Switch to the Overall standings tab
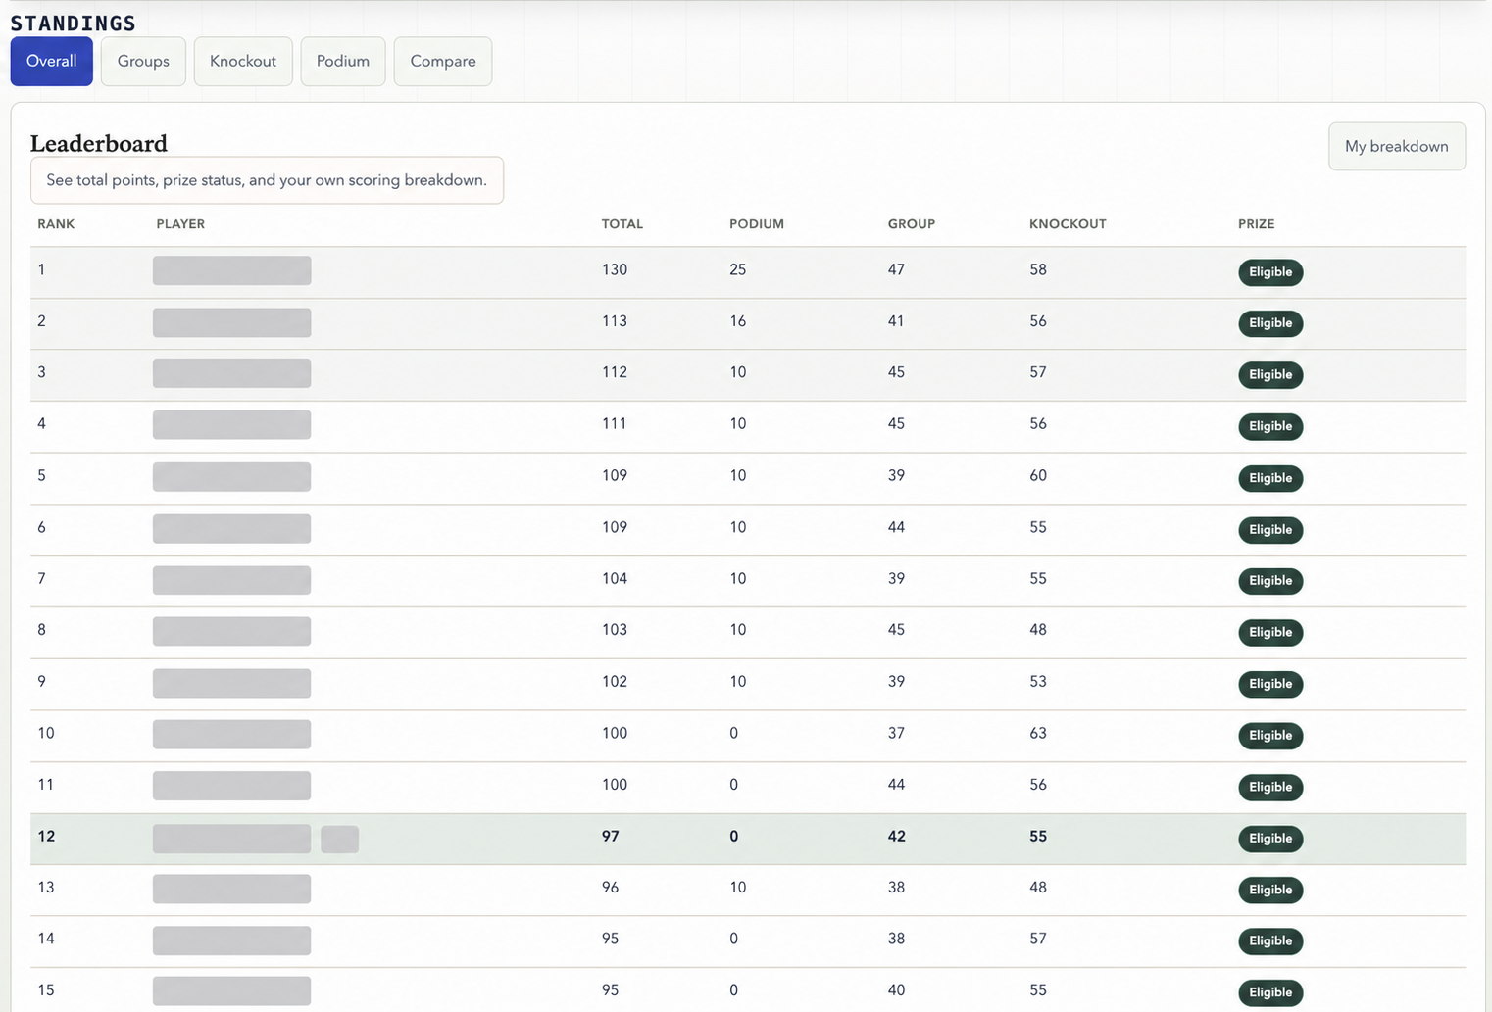 (51, 61)
